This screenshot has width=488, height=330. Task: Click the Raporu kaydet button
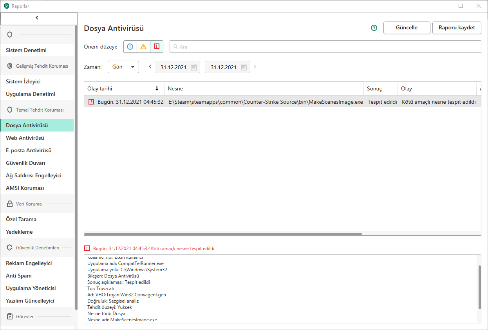coord(457,28)
